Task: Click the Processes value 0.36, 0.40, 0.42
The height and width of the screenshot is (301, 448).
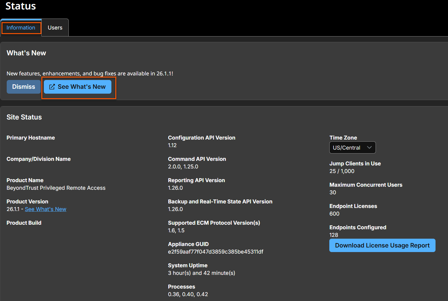Action: (188, 294)
